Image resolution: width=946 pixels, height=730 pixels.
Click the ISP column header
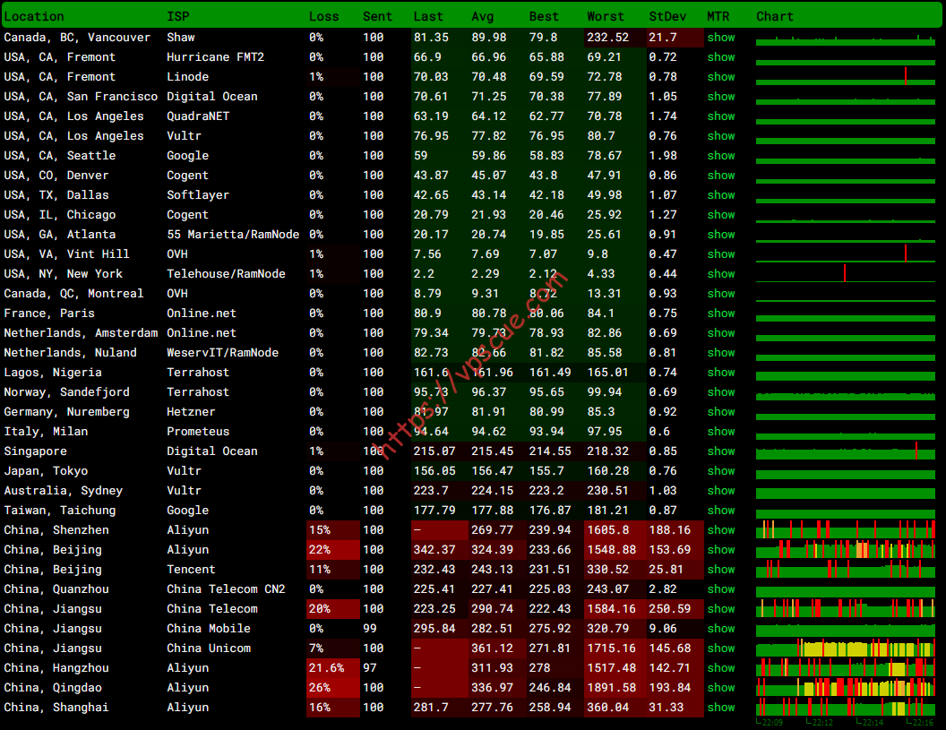[x=178, y=17]
